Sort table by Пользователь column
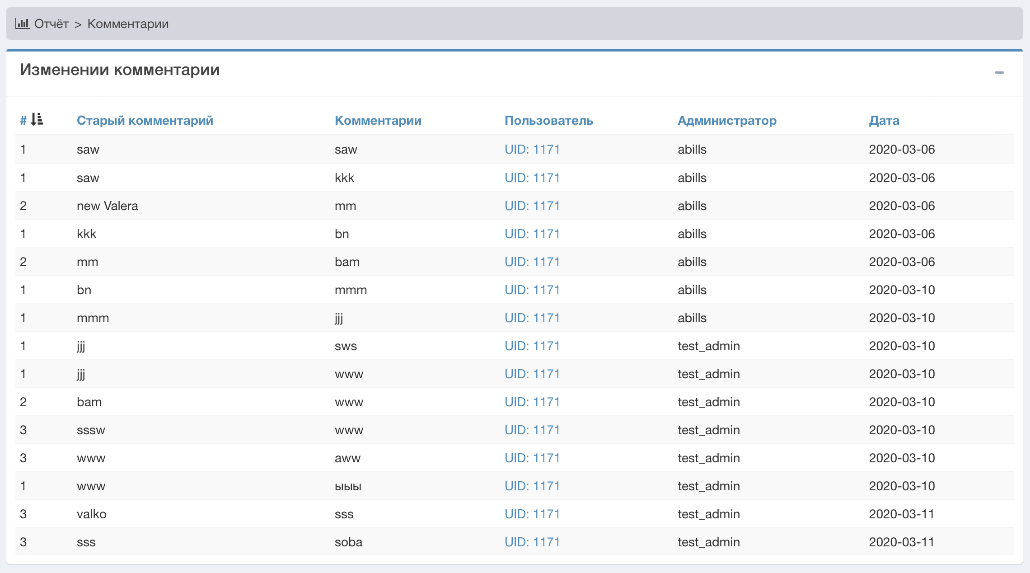Screen dimensions: 1030x573 click(x=548, y=120)
